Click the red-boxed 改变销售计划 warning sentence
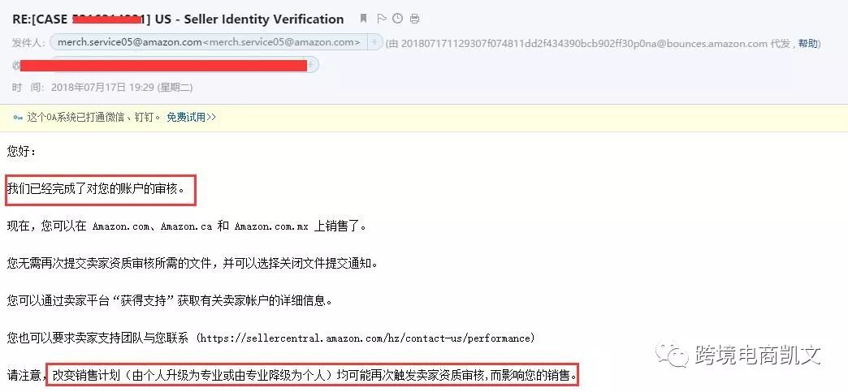 [x=312, y=375]
